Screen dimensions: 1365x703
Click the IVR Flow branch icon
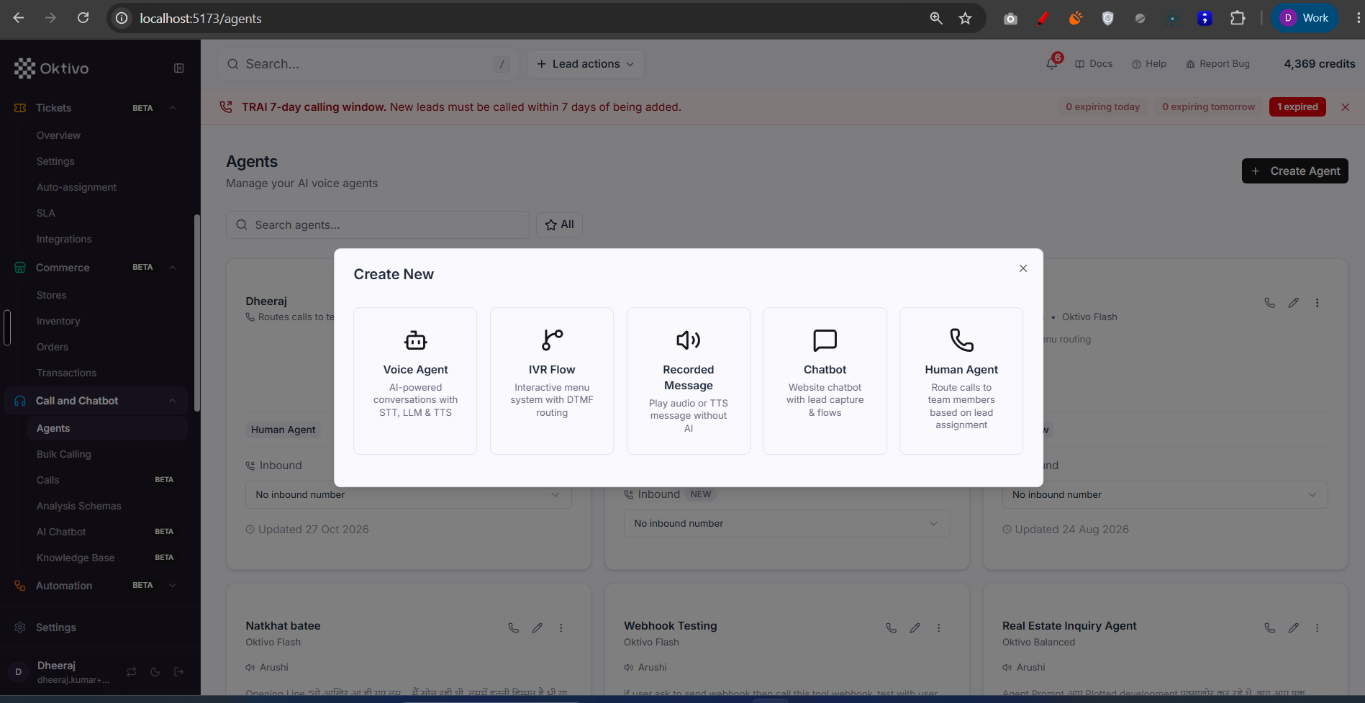(x=552, y=340)
